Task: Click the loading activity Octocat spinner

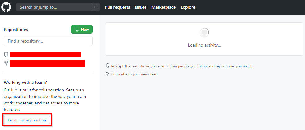Action: [204, 33]
